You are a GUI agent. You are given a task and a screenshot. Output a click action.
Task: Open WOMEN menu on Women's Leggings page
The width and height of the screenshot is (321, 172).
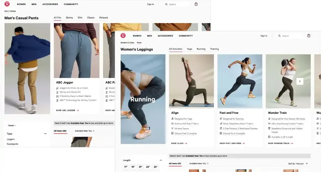[137, 36]
